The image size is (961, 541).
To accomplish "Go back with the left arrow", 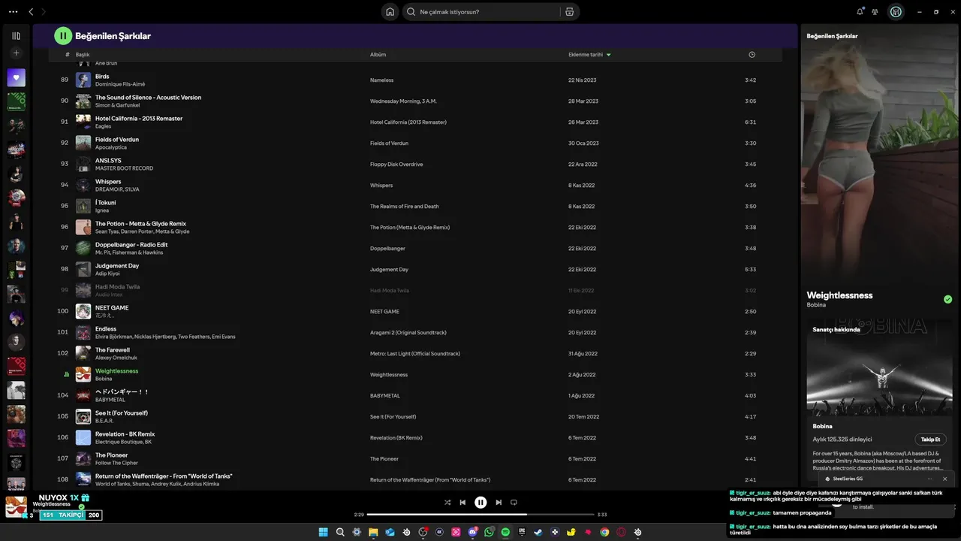I will (31, 12).
